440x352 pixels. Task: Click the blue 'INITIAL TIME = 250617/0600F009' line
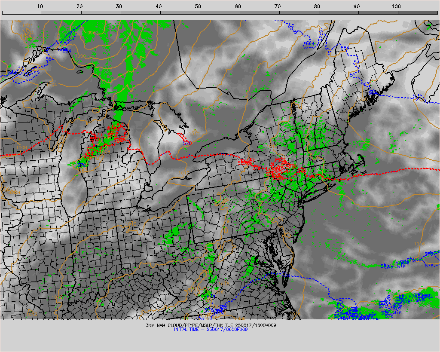pos(211,330)
